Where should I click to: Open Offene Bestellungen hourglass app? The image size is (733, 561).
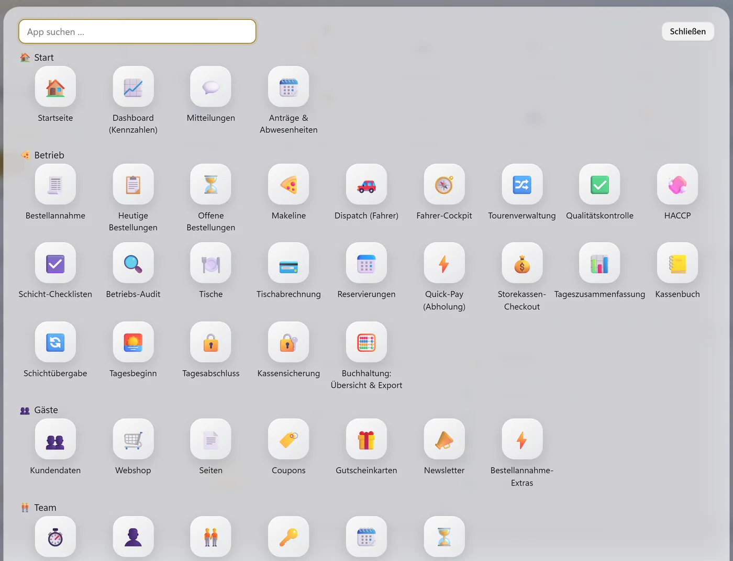coord(211,185)
